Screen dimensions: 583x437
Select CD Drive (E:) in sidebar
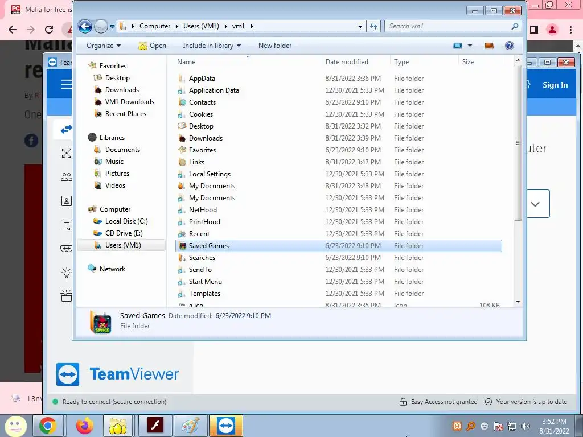pyautogui.click(x=124, y=233)
